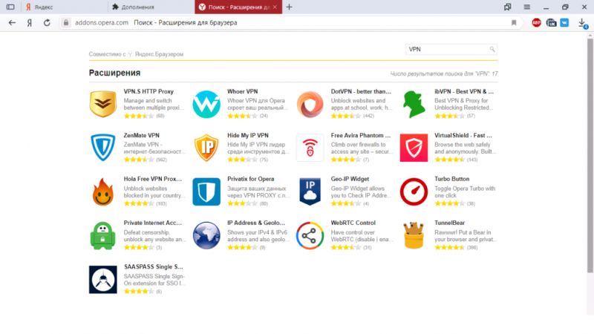The height and width of the screenshot is (334, 594).
Task: Open Whoer VPN title link
Action: (x=243, y=91)
